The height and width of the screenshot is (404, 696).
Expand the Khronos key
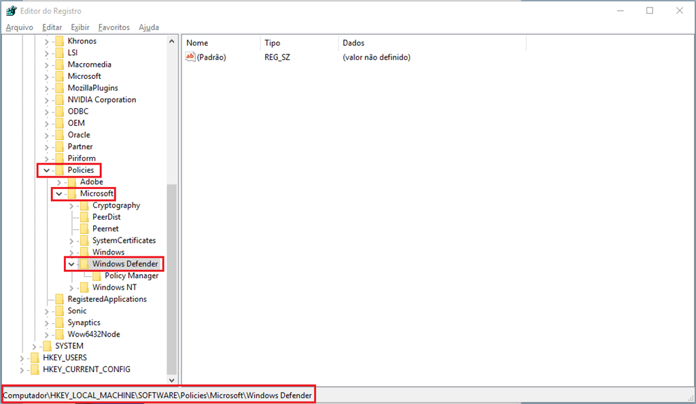pos(46,41)
